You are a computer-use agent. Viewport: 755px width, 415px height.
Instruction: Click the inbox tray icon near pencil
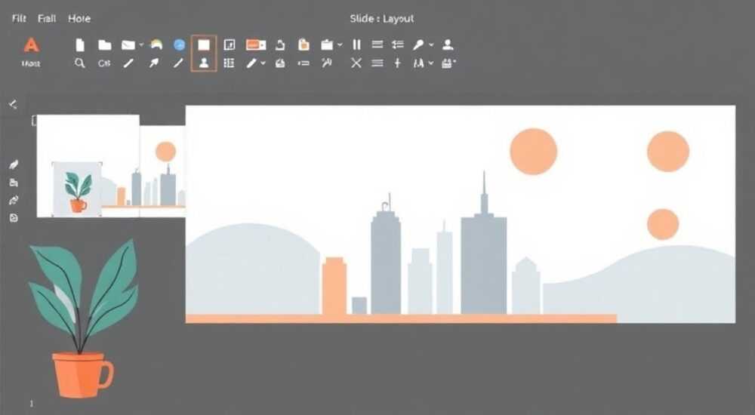[280, 63]
